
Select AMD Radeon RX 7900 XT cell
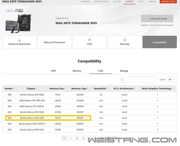pos(32,106)
